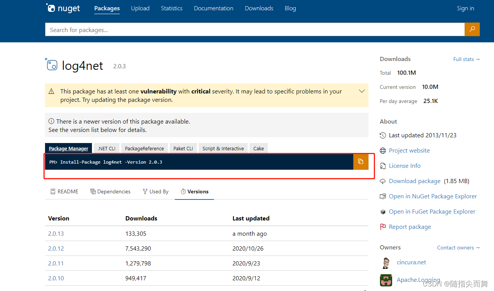Click the Download package link
This screenshot has height=291, width=494.
415,181
